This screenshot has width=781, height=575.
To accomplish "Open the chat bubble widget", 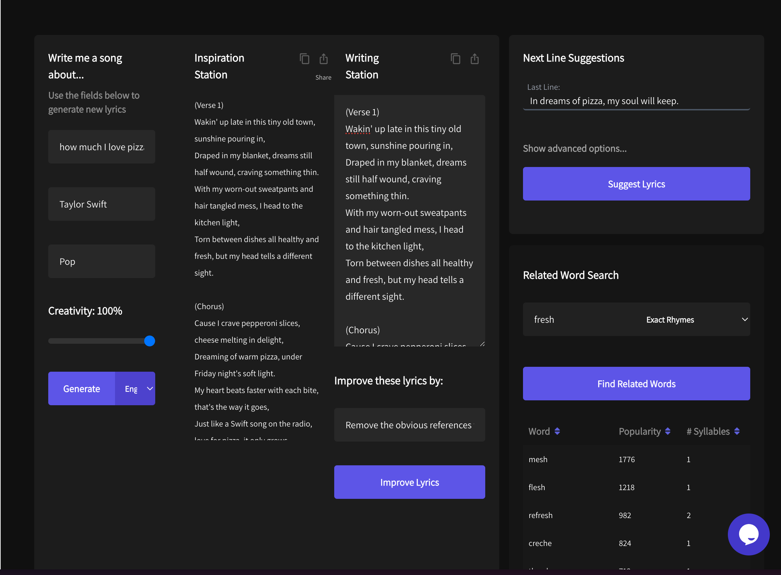I will click(x=748, y=534).
